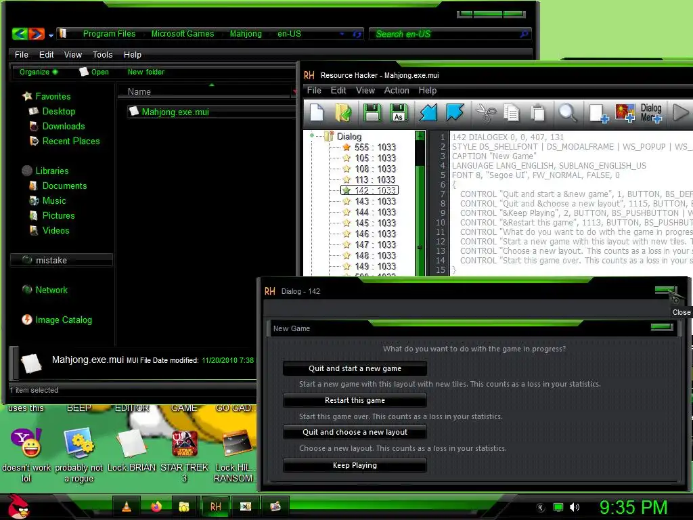This screenshot has height=520, width=693.
Task: Open Explorer View menu
Action: pos(73,54)
